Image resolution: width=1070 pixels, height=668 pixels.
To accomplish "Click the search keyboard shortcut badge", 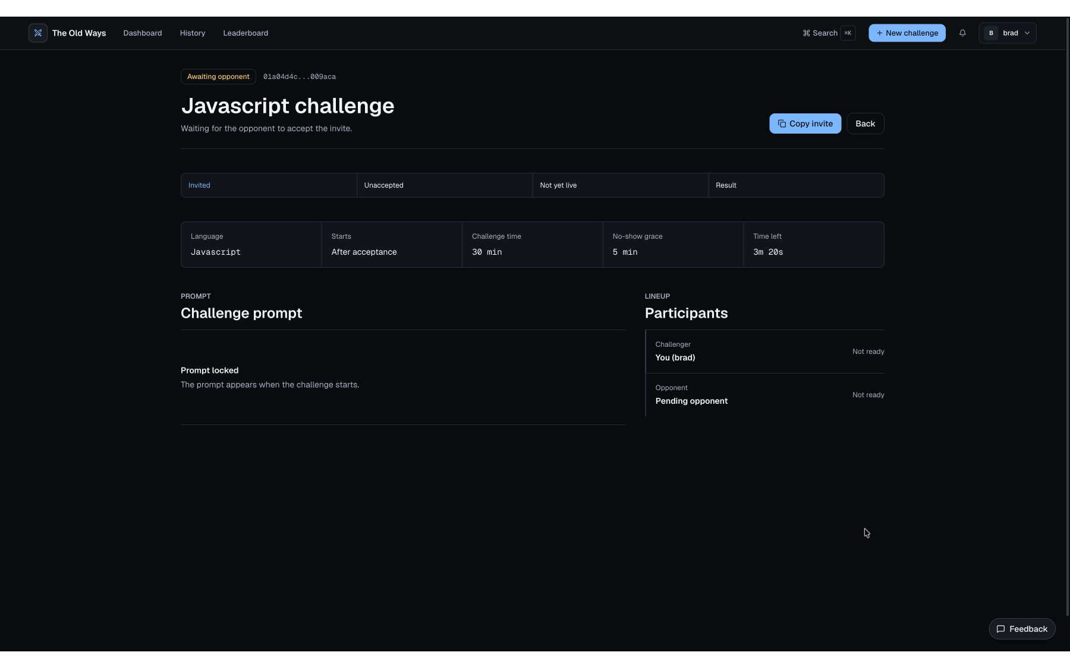I will (x=848, y=33).
